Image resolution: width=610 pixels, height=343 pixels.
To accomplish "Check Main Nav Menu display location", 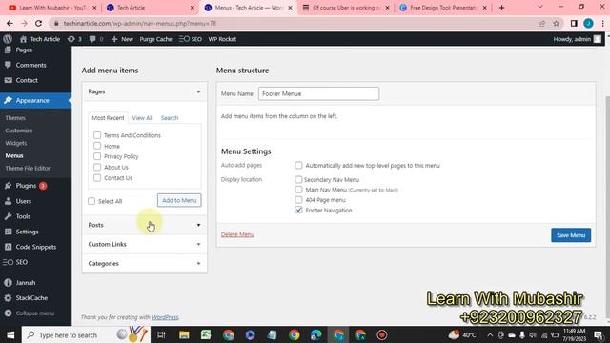I will click(298, 190).
